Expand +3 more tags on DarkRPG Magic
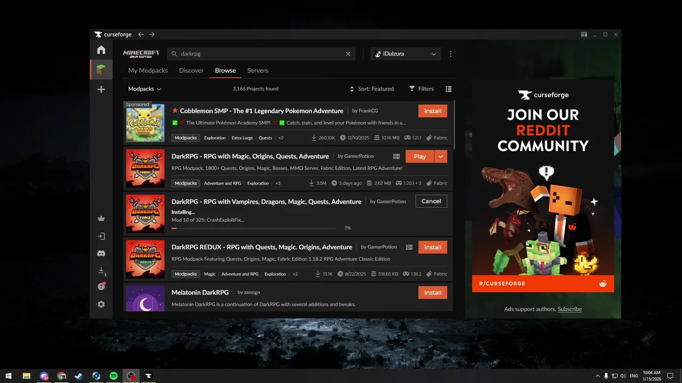Viewport: 682px width, 383px height. pos(278,183)
